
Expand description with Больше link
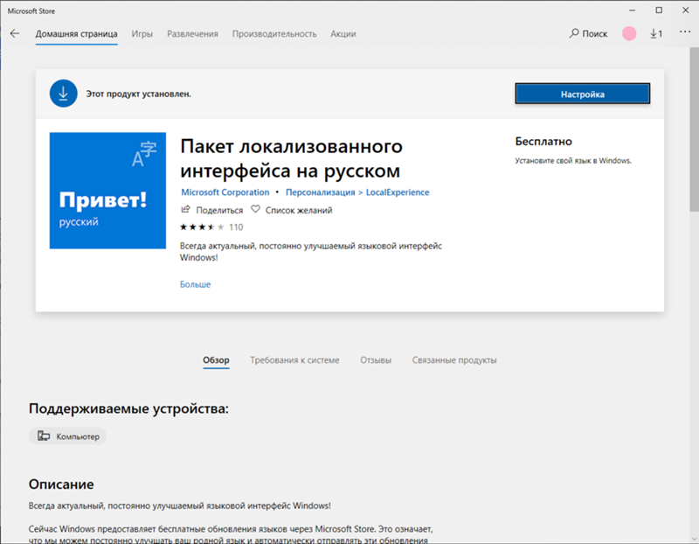[x=195, y=284]
